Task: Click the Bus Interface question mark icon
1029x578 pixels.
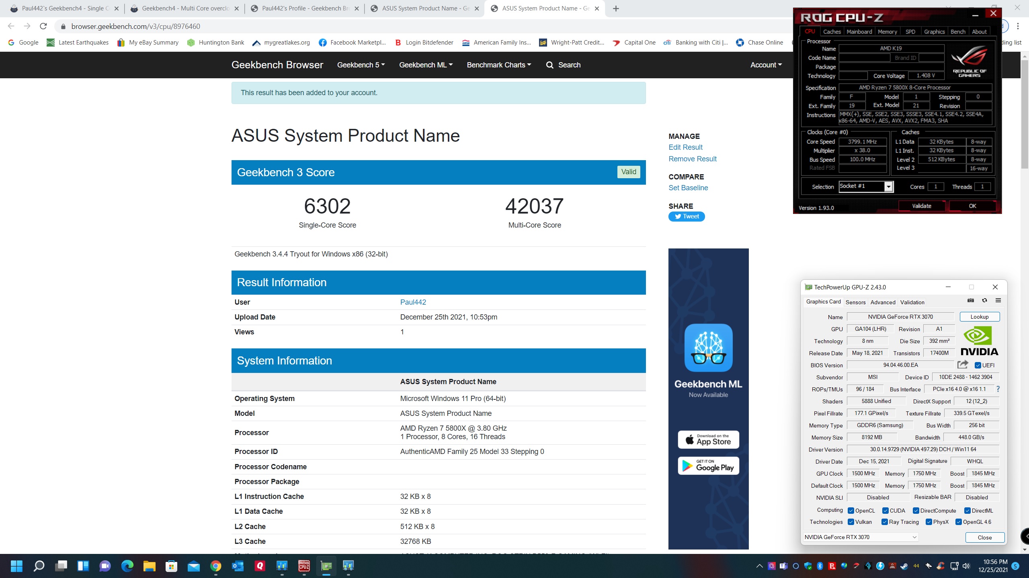Action: click(998, 389)
